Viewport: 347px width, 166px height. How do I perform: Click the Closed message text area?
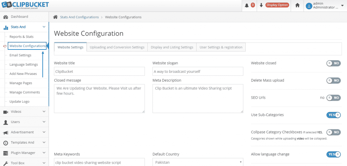tap(99, 99)
